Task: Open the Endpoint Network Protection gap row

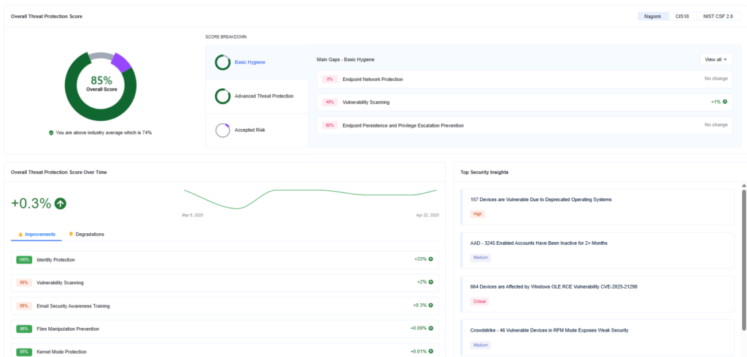Action: (525, 79)
